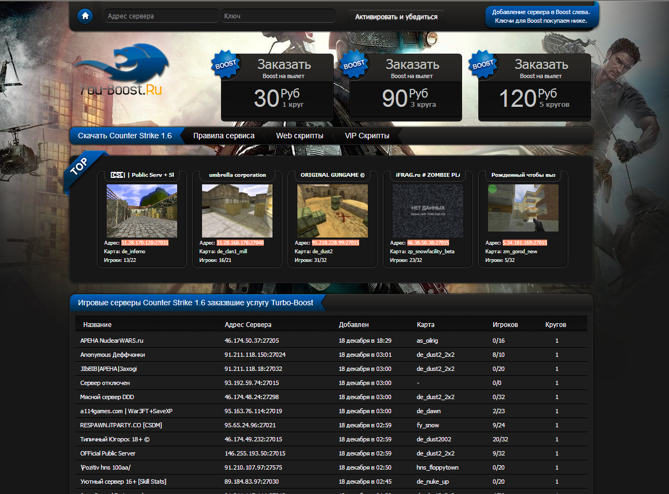Image resolution: width=669 pixels, height=494 pixels.
Task: Click the RESPAWN.iTPARTY.CO [CSDM] server name
Action: [x=121, y=425]
